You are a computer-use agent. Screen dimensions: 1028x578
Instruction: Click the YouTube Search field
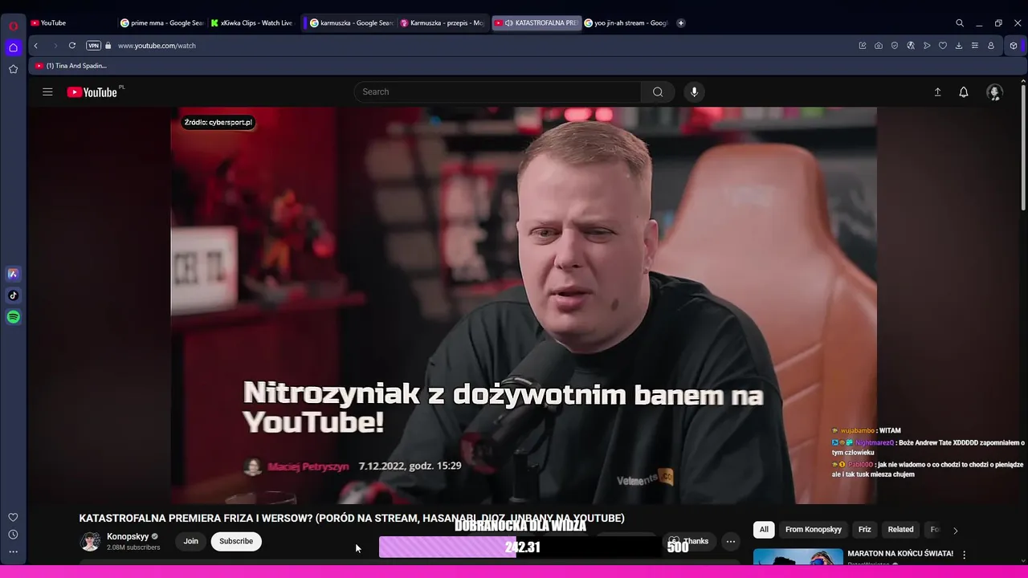(498, 92)
